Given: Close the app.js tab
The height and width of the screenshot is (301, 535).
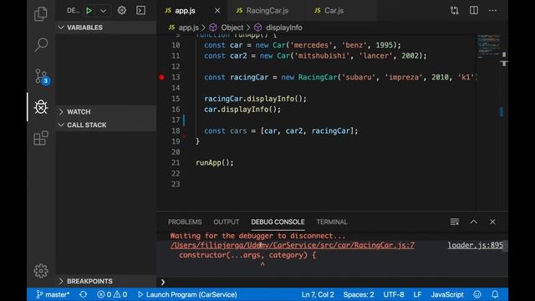Looking at the screenshot, I should pyautogui.click(x=217, y=11).
